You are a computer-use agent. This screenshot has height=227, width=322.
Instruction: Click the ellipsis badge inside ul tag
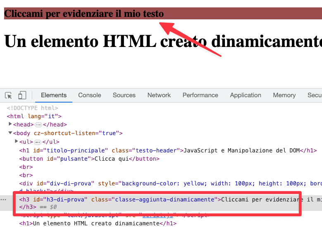pyautogui.click(x=38, y=142)
